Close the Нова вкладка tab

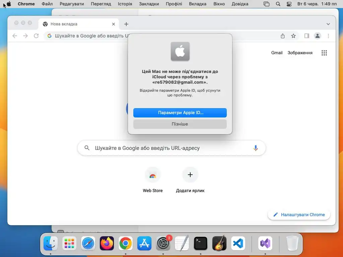coord(114,24)
